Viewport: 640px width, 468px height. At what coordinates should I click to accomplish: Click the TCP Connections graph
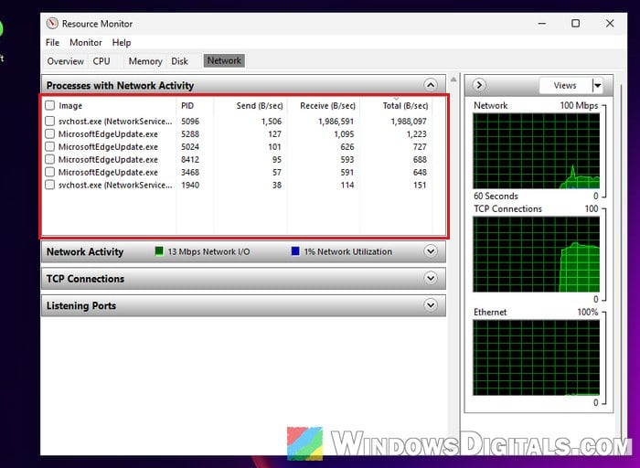tap(537, 254)
